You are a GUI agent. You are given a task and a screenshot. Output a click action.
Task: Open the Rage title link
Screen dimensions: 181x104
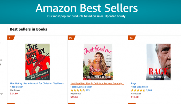tap(134, 84)
